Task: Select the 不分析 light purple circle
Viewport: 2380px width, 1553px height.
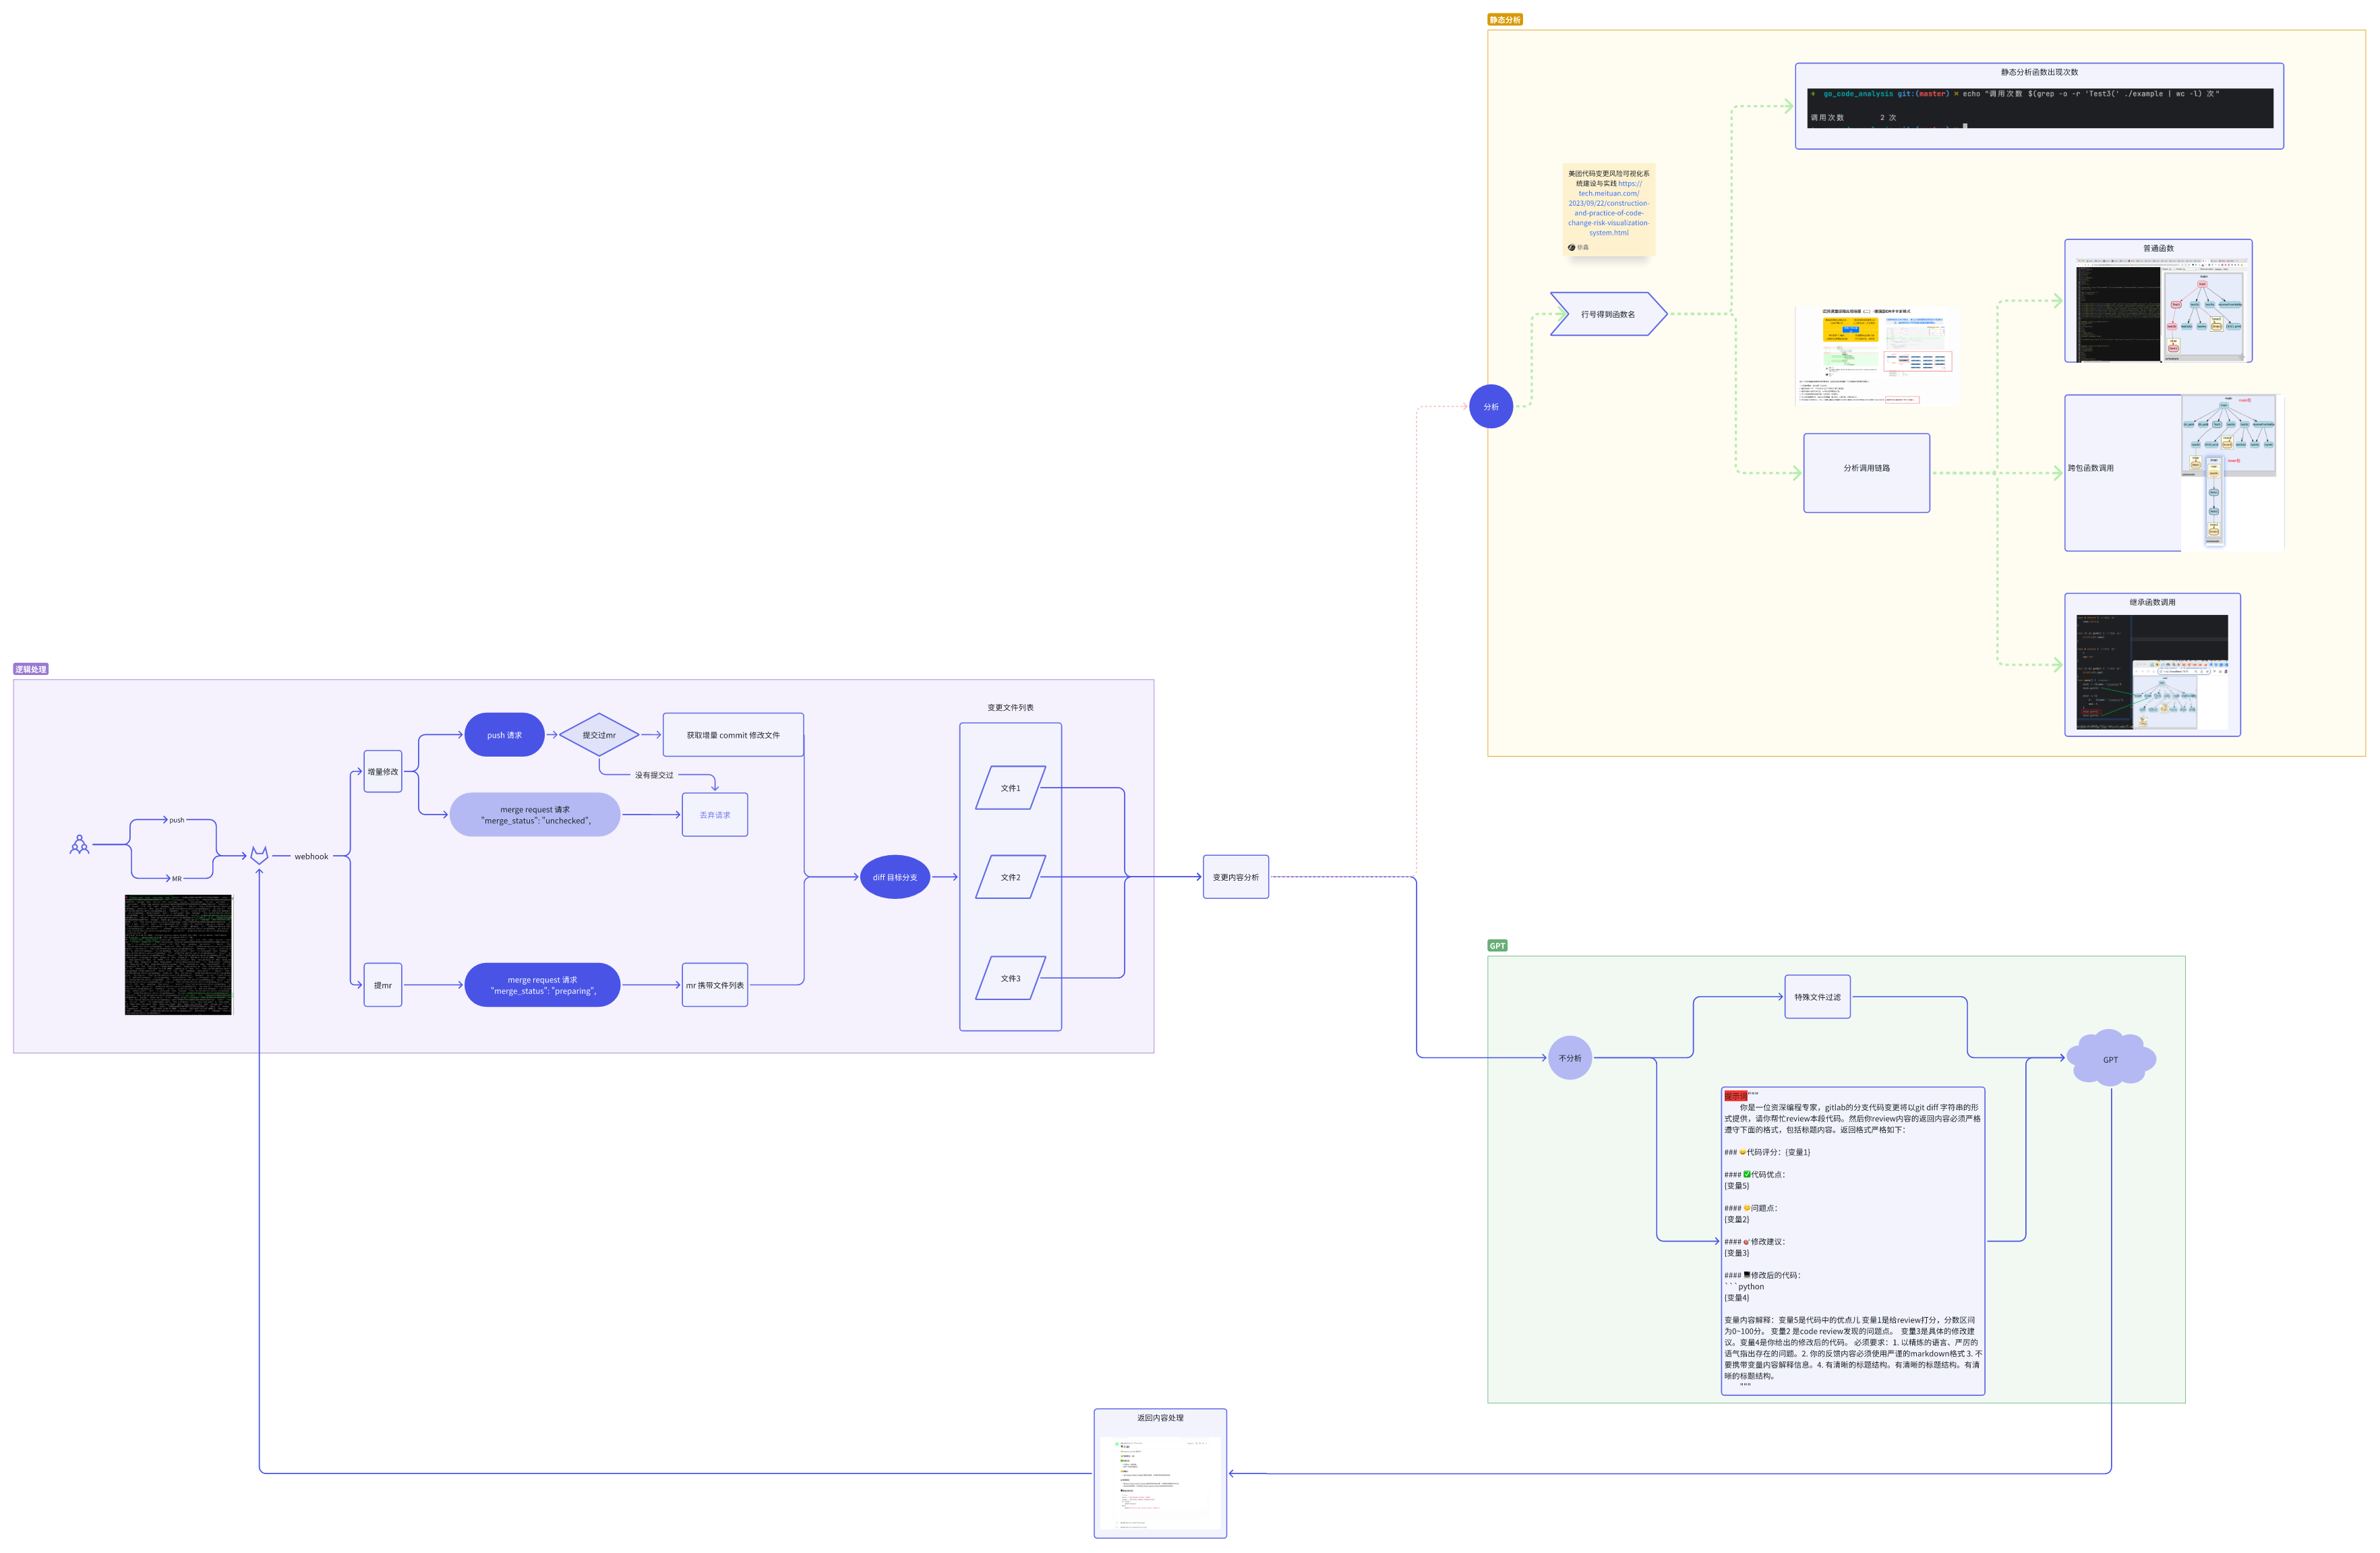Action: click(x=1569, y=1058)
